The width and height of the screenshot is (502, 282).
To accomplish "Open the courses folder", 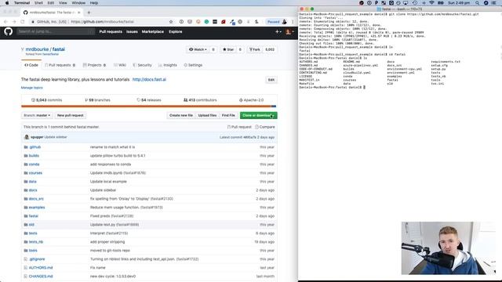I will click(x=35, y=173).
